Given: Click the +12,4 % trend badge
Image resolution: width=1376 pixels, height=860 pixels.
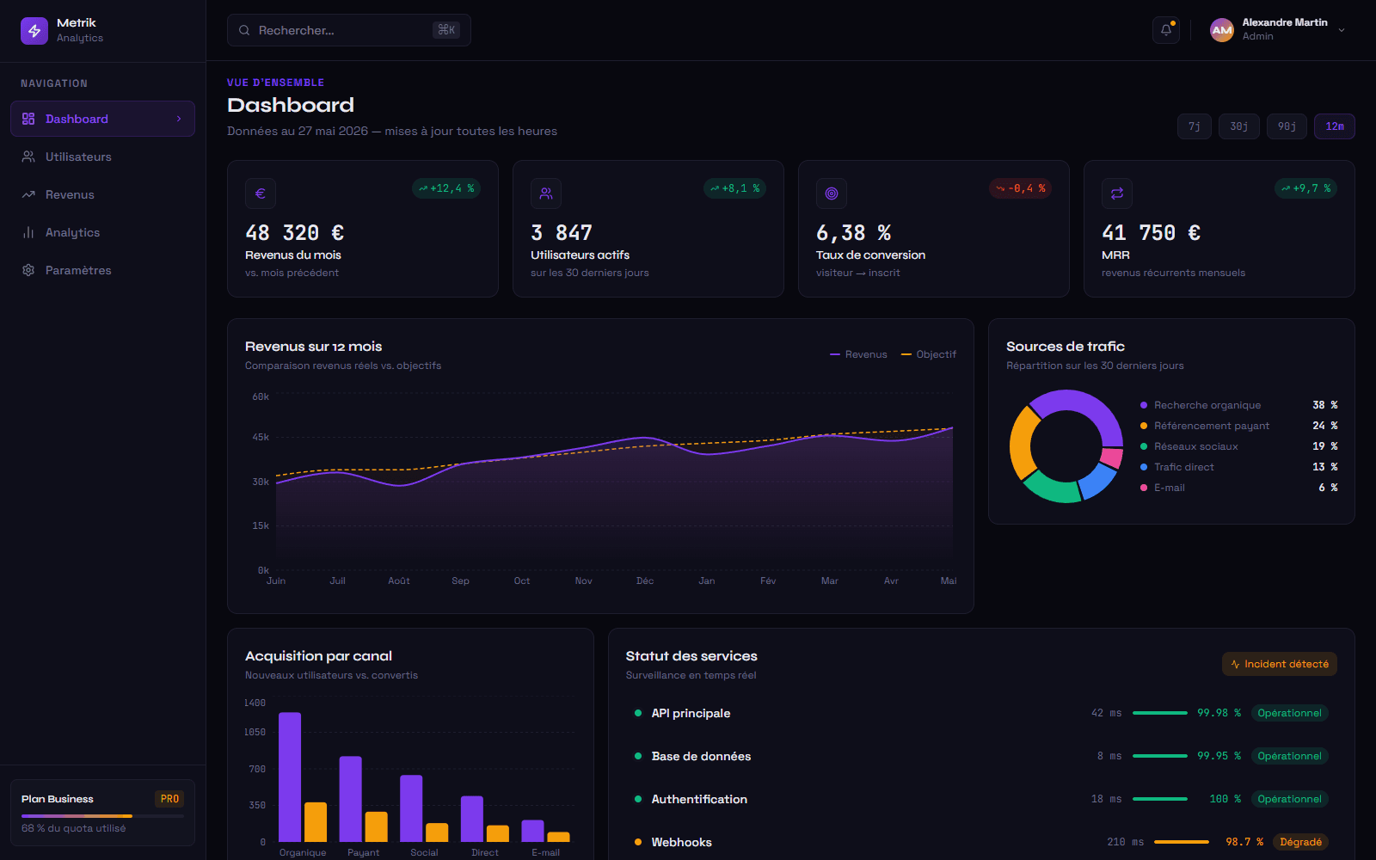Looking at the screenshot, I should pos(446,188).
